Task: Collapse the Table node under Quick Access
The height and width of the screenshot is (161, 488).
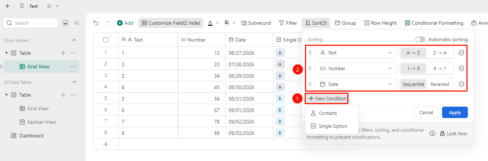Action: pyautogui.click(x=6, y=53)
